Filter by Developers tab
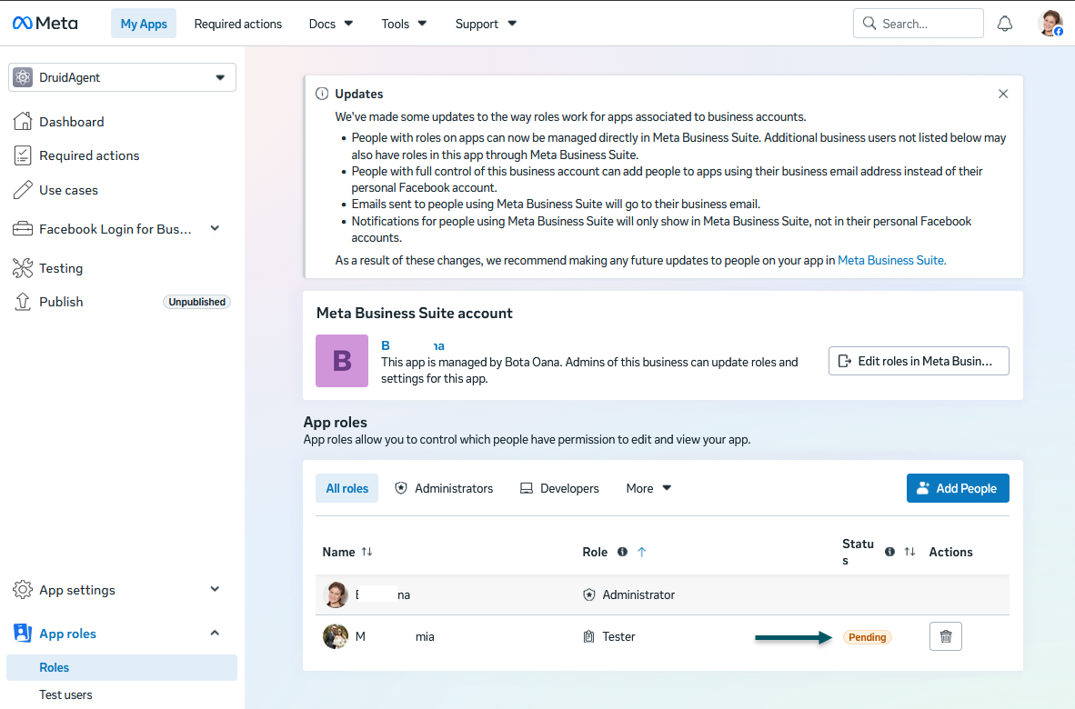The image size is (1075, 709). point(559,488)
